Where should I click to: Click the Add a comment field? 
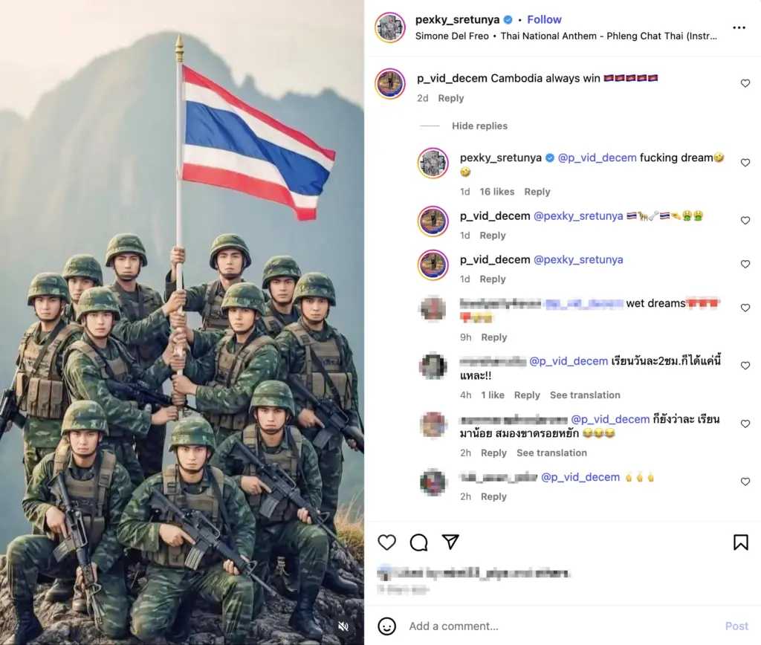click(563, 626)
